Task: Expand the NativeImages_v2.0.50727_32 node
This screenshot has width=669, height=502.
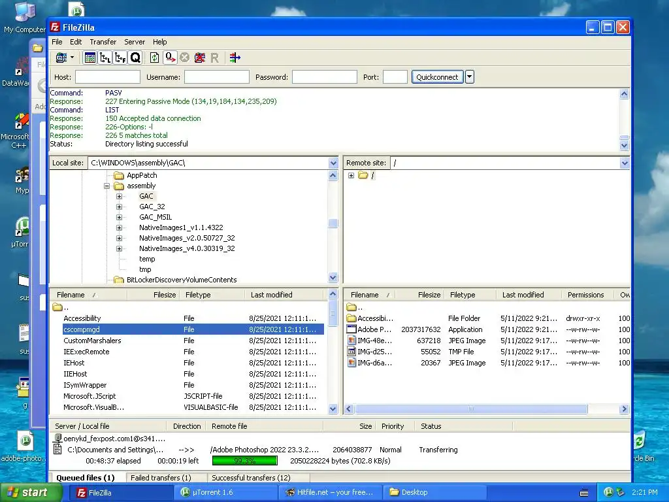Action: [119, 238]
